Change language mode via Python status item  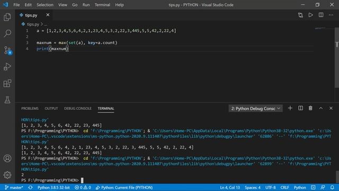tap(300, 187)
